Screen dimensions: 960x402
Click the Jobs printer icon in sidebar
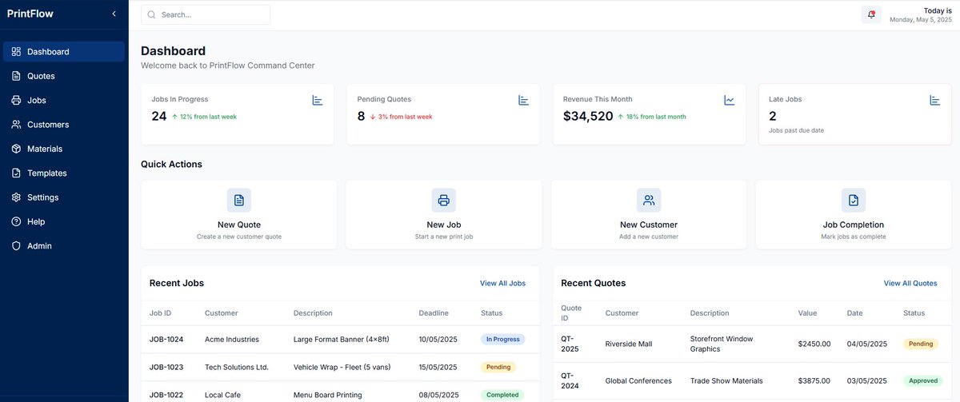tap(16, 101)
